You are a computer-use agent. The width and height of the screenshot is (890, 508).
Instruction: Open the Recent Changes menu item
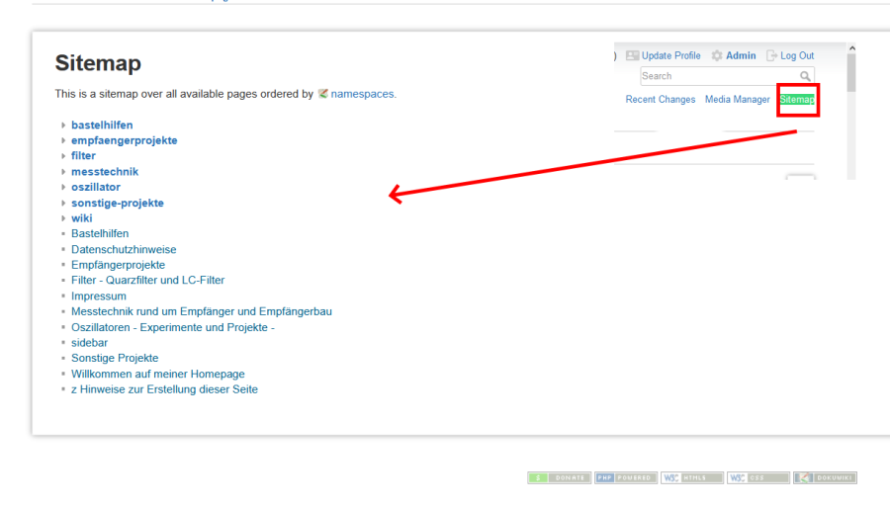[x=661, y=100]
